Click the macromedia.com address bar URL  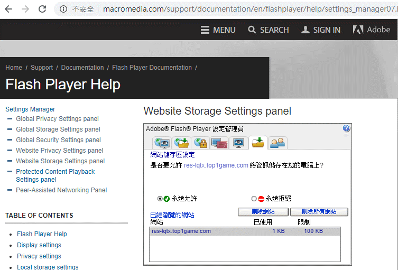click(250, 9)
